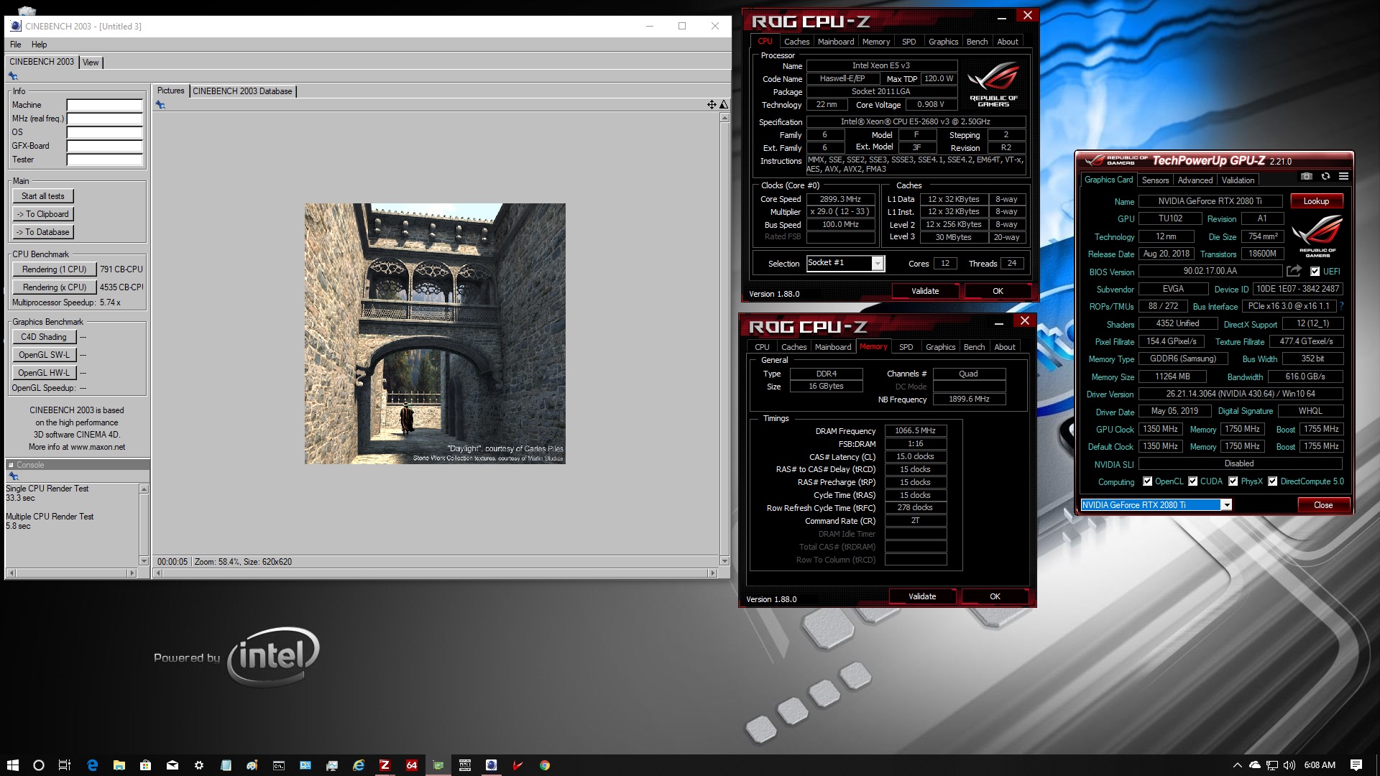This screenshot has width=1380, height=776.
Task: Click the move/pan icon above the Cinebench picture
Action: coord(712,105)
